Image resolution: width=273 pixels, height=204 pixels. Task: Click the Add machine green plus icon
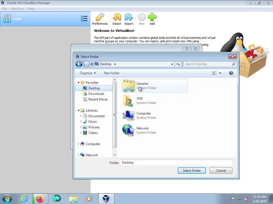[x=152, y=19]
